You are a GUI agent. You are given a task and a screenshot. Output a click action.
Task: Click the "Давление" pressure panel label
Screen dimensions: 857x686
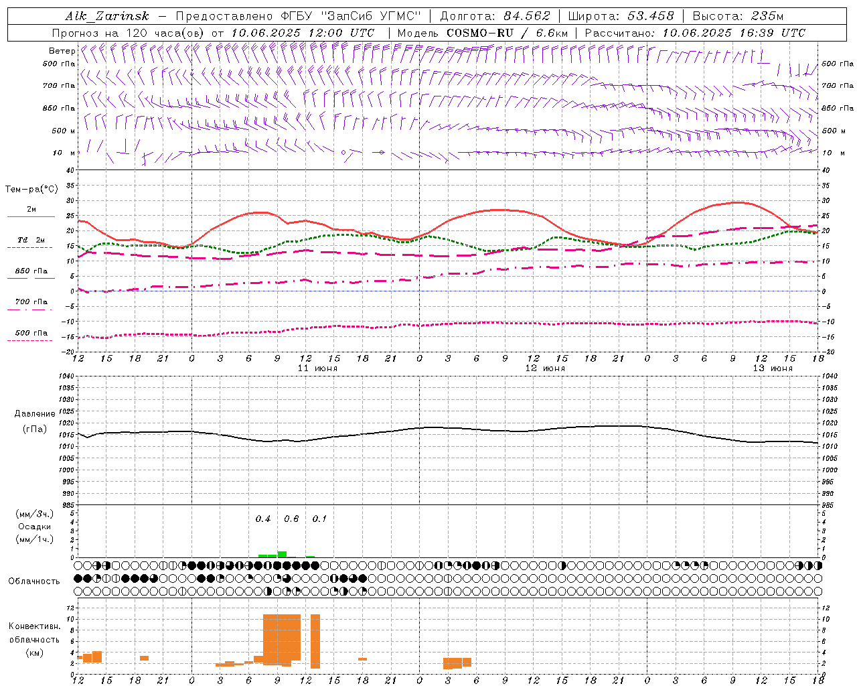click(x=33, y=414)
